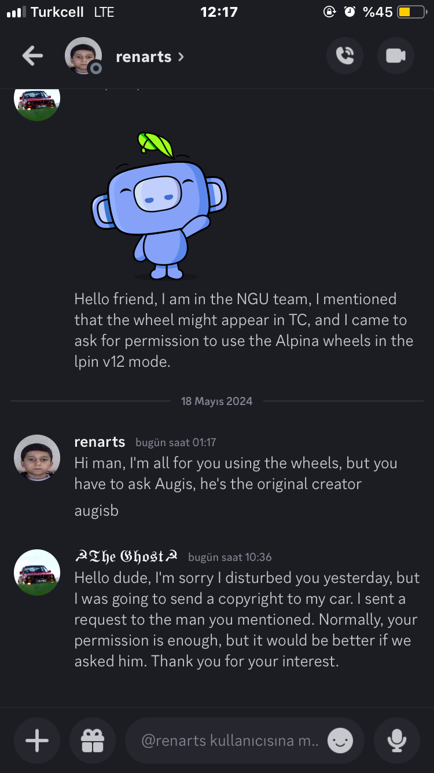Tap the renarts name in chat header

click(x=144, y=57)
